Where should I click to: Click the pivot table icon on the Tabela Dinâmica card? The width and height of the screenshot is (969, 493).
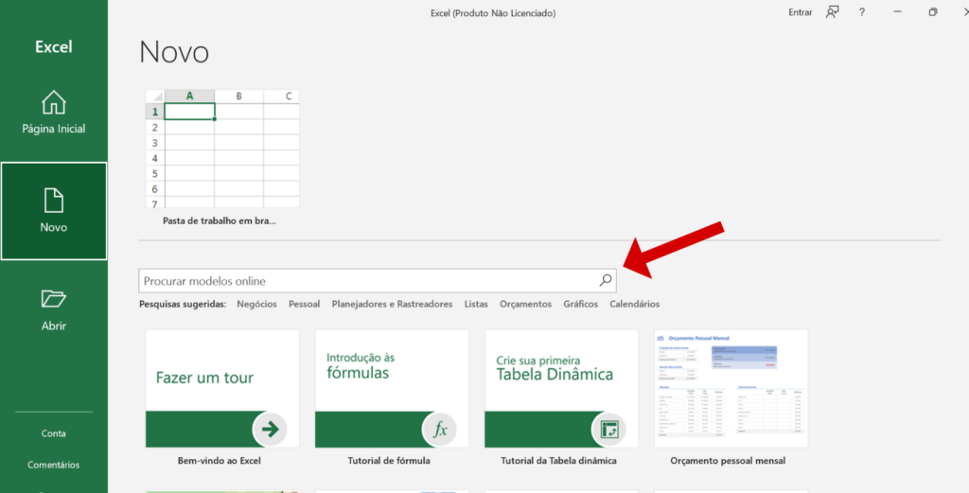click(608, 428)
